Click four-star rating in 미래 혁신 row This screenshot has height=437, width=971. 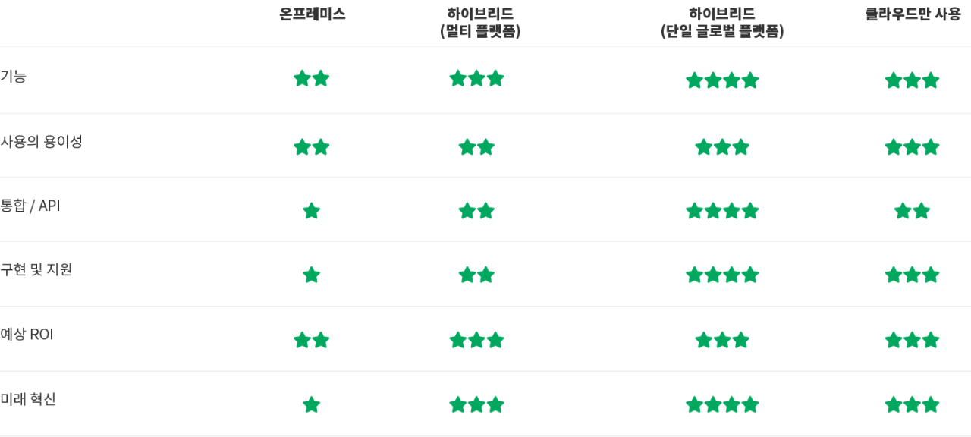click(722, 404)
